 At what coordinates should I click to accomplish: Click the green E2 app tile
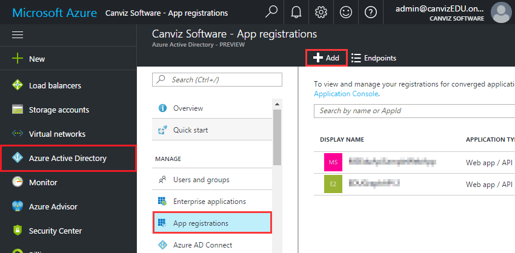333,184
